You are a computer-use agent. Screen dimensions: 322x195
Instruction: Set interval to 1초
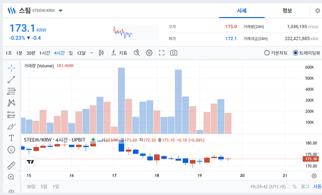tap(9, 53)
